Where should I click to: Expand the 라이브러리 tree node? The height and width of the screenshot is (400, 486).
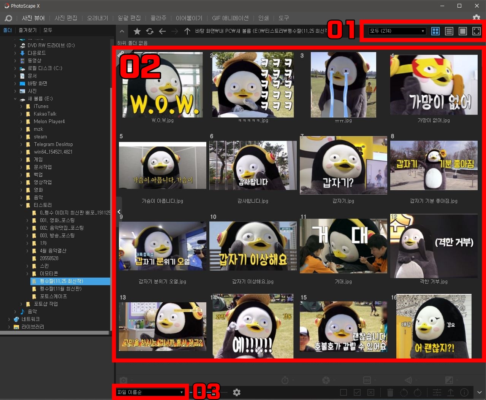pyautogui.click(x=9, y=327)
